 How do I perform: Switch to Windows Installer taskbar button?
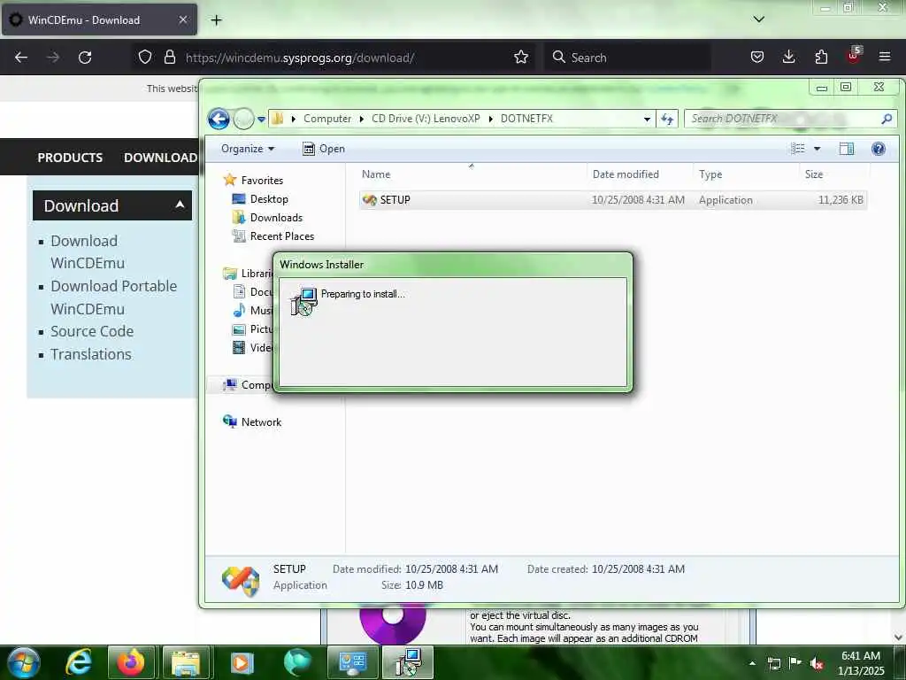[408, 662]
